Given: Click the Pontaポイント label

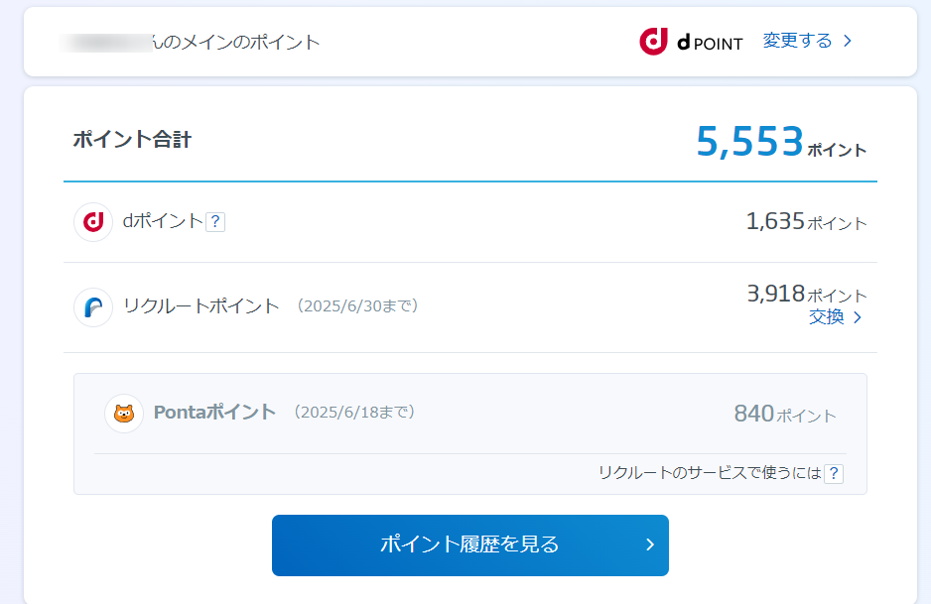Looking at the screenshot, I should point(214,412).
